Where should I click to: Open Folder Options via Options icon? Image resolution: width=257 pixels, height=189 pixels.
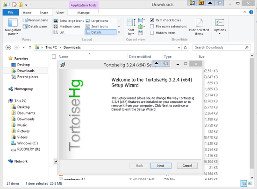220,23
